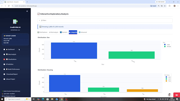Image resolution: width=180 pixels, height=101 pixels.
Task: Toggle free series in Housing legend
Action: tap(168, 81)
